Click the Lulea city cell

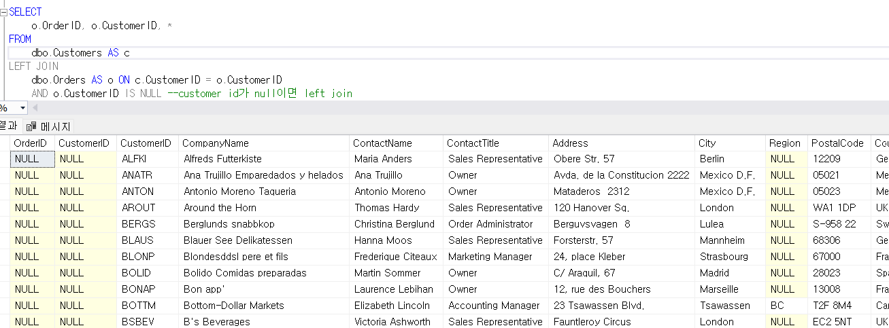pos(730,224)
